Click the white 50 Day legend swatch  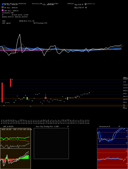[3, 7]
